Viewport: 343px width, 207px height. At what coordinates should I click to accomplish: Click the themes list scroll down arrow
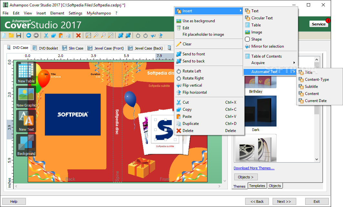click(x=317, y=159)
